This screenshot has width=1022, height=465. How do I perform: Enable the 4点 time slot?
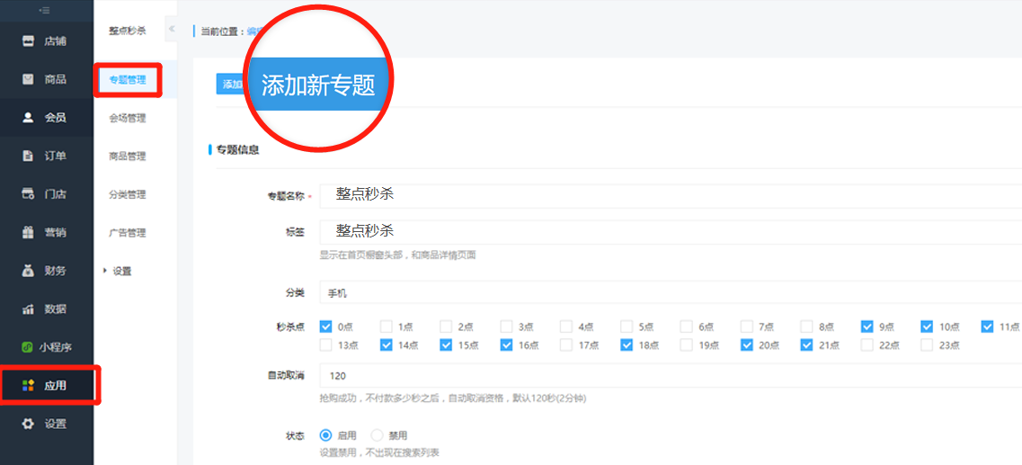point(566,326)
